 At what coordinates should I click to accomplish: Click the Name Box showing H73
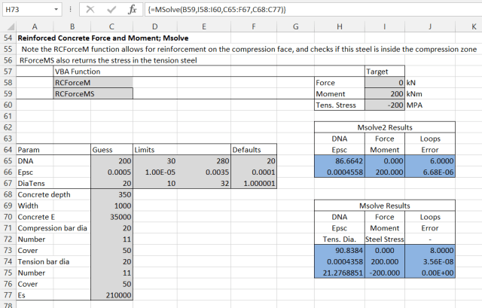pos(26,10)
